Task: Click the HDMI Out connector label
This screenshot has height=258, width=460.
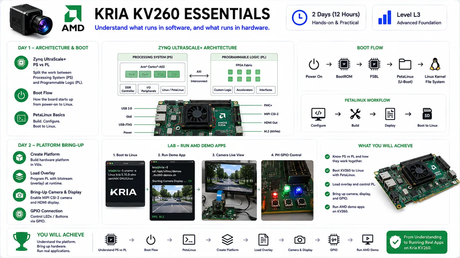Action: pyautogui.click(x=271, y=123)
